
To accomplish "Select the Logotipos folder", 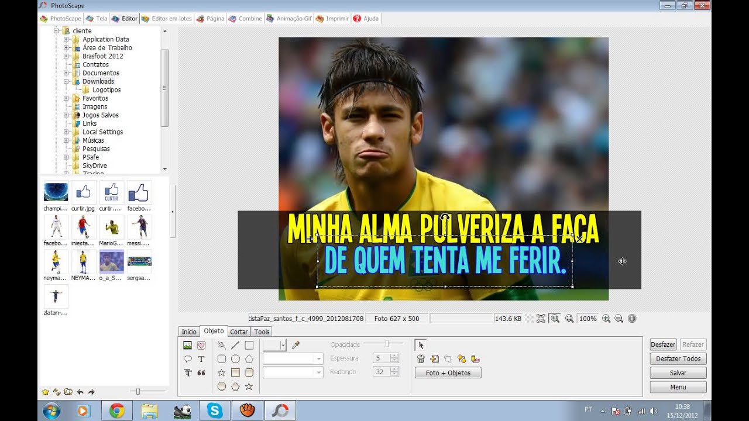I will click(106, 90).
